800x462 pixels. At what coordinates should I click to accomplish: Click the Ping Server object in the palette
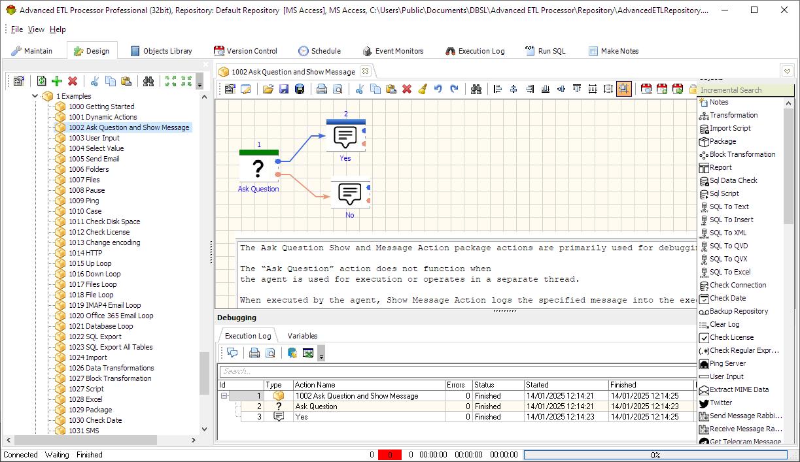(x=727, y=363)
